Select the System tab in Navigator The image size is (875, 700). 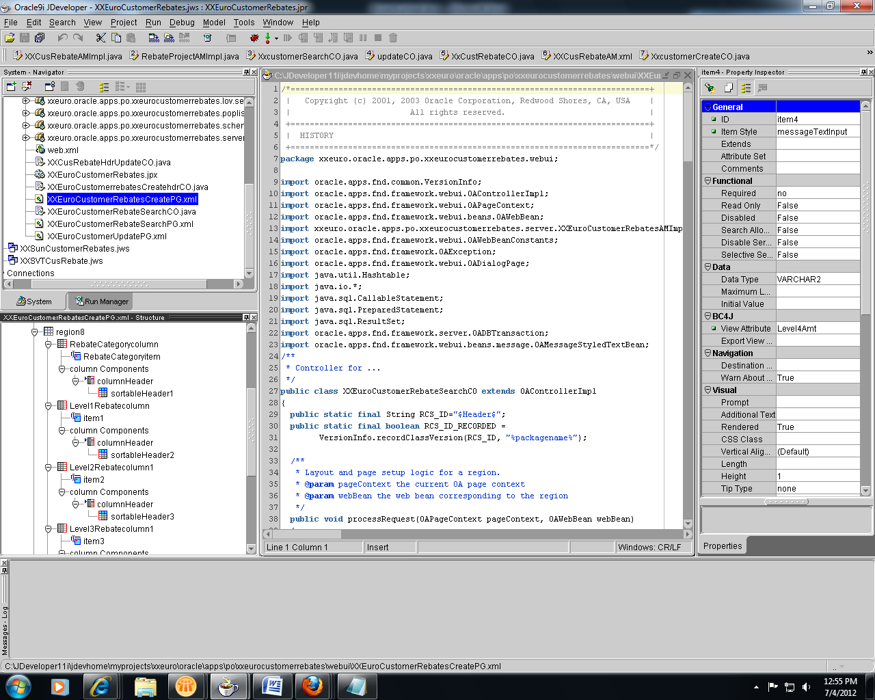click(x=34, y=301)
